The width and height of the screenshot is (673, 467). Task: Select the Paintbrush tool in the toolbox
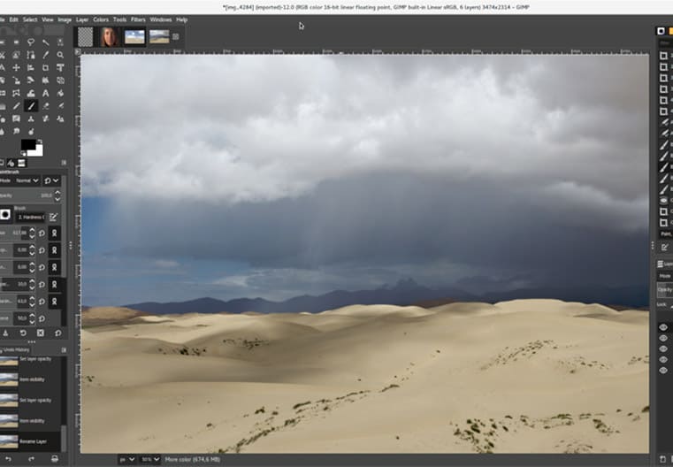pos(32,106)
